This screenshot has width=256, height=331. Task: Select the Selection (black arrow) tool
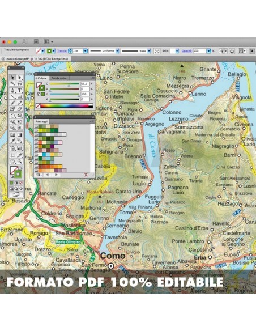tap(12, 78)
